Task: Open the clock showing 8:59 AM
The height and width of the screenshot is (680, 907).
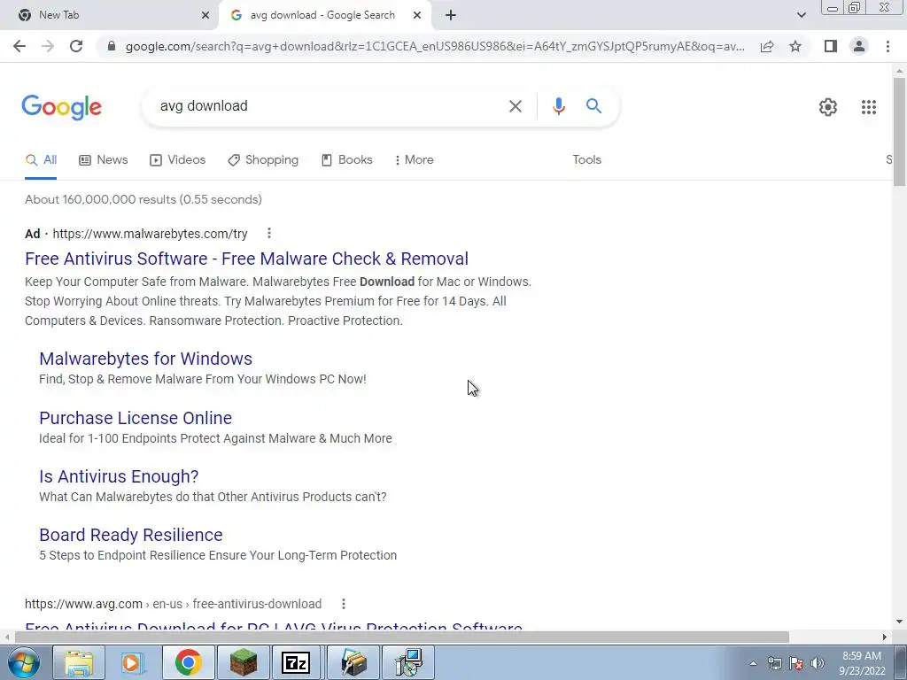Action: (x=862, y=663)
